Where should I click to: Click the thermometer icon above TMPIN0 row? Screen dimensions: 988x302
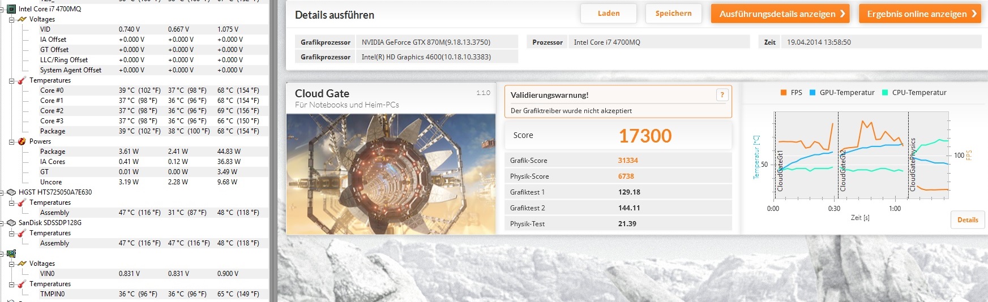[x=22, y=284]
